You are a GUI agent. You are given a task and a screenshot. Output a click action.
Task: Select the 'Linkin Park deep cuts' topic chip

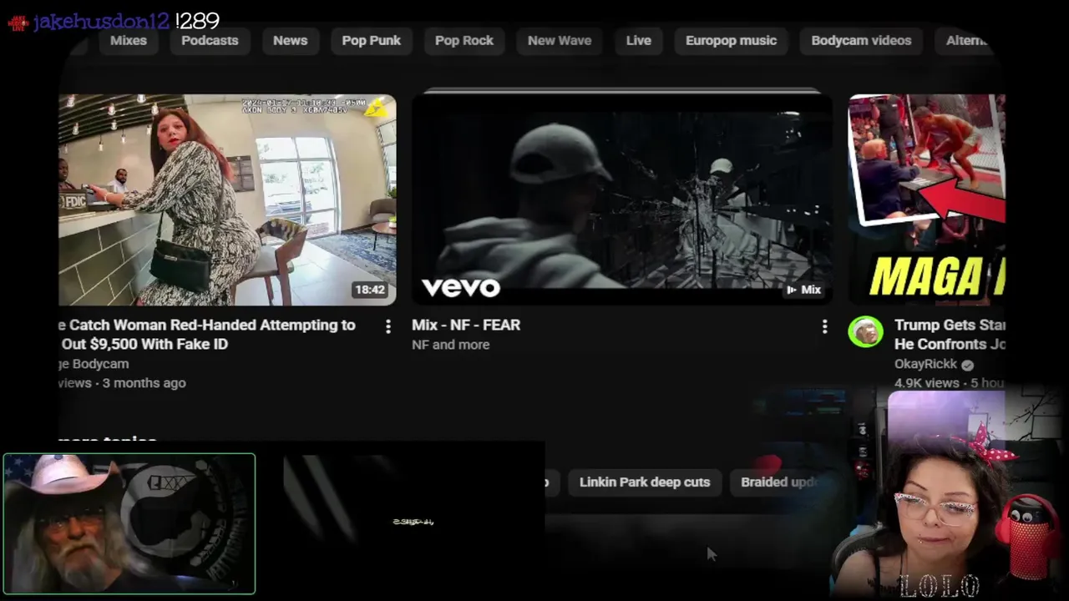click(x=645, y=482)
